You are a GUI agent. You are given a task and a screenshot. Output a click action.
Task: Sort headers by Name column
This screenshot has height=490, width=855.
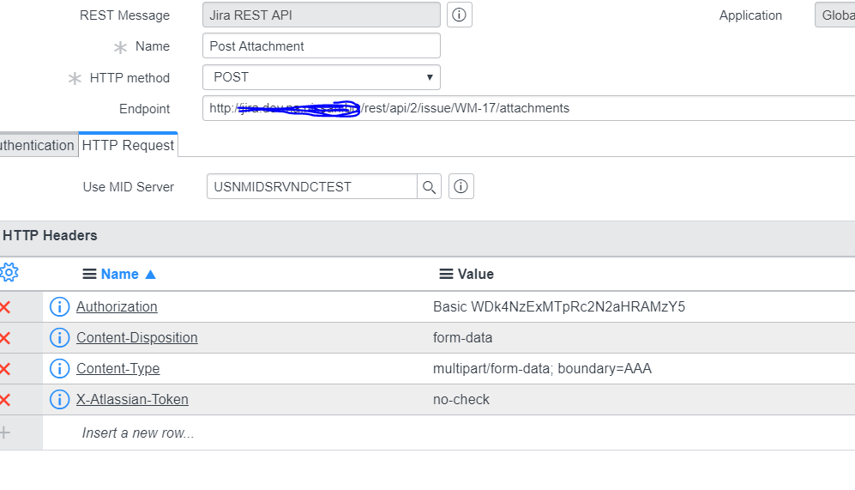120,274
